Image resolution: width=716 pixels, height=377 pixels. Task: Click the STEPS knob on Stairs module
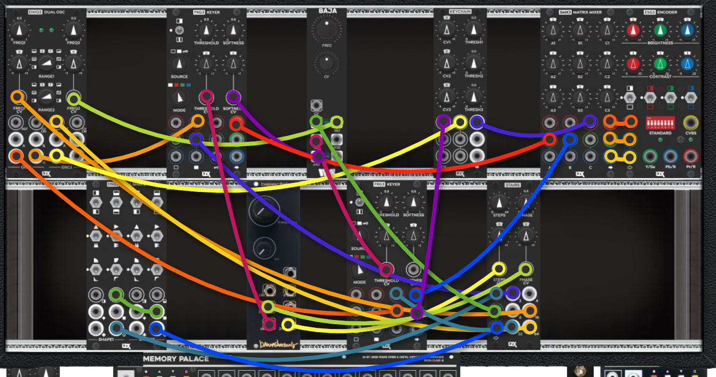499,203
